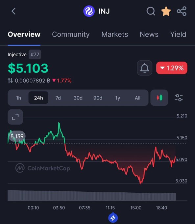Tap the chart's lowest red dip
Screen dimensions: 195x224
140,183
